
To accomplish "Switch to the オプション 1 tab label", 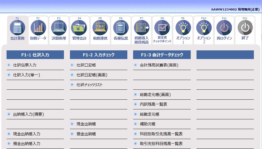I will [183, 40].
